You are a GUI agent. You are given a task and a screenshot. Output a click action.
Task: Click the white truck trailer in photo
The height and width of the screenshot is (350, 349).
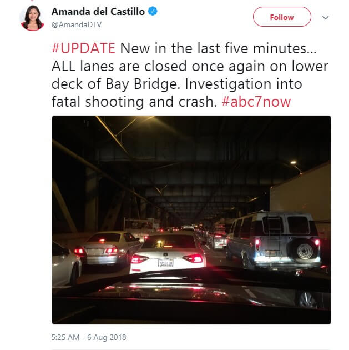301,194
